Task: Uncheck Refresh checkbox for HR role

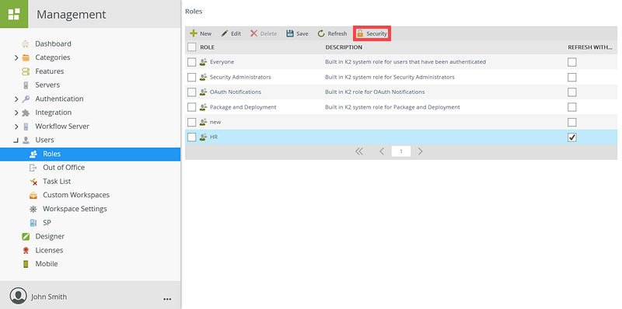Action: (x=571, y=137)
